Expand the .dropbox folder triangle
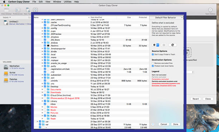The image size is (219, 132). [x=42, y=37]
